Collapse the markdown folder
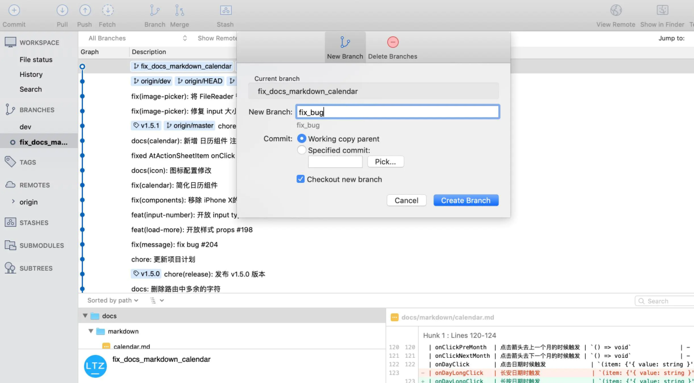The width and height of the screenshot is (694, 383). click(91, 331)
